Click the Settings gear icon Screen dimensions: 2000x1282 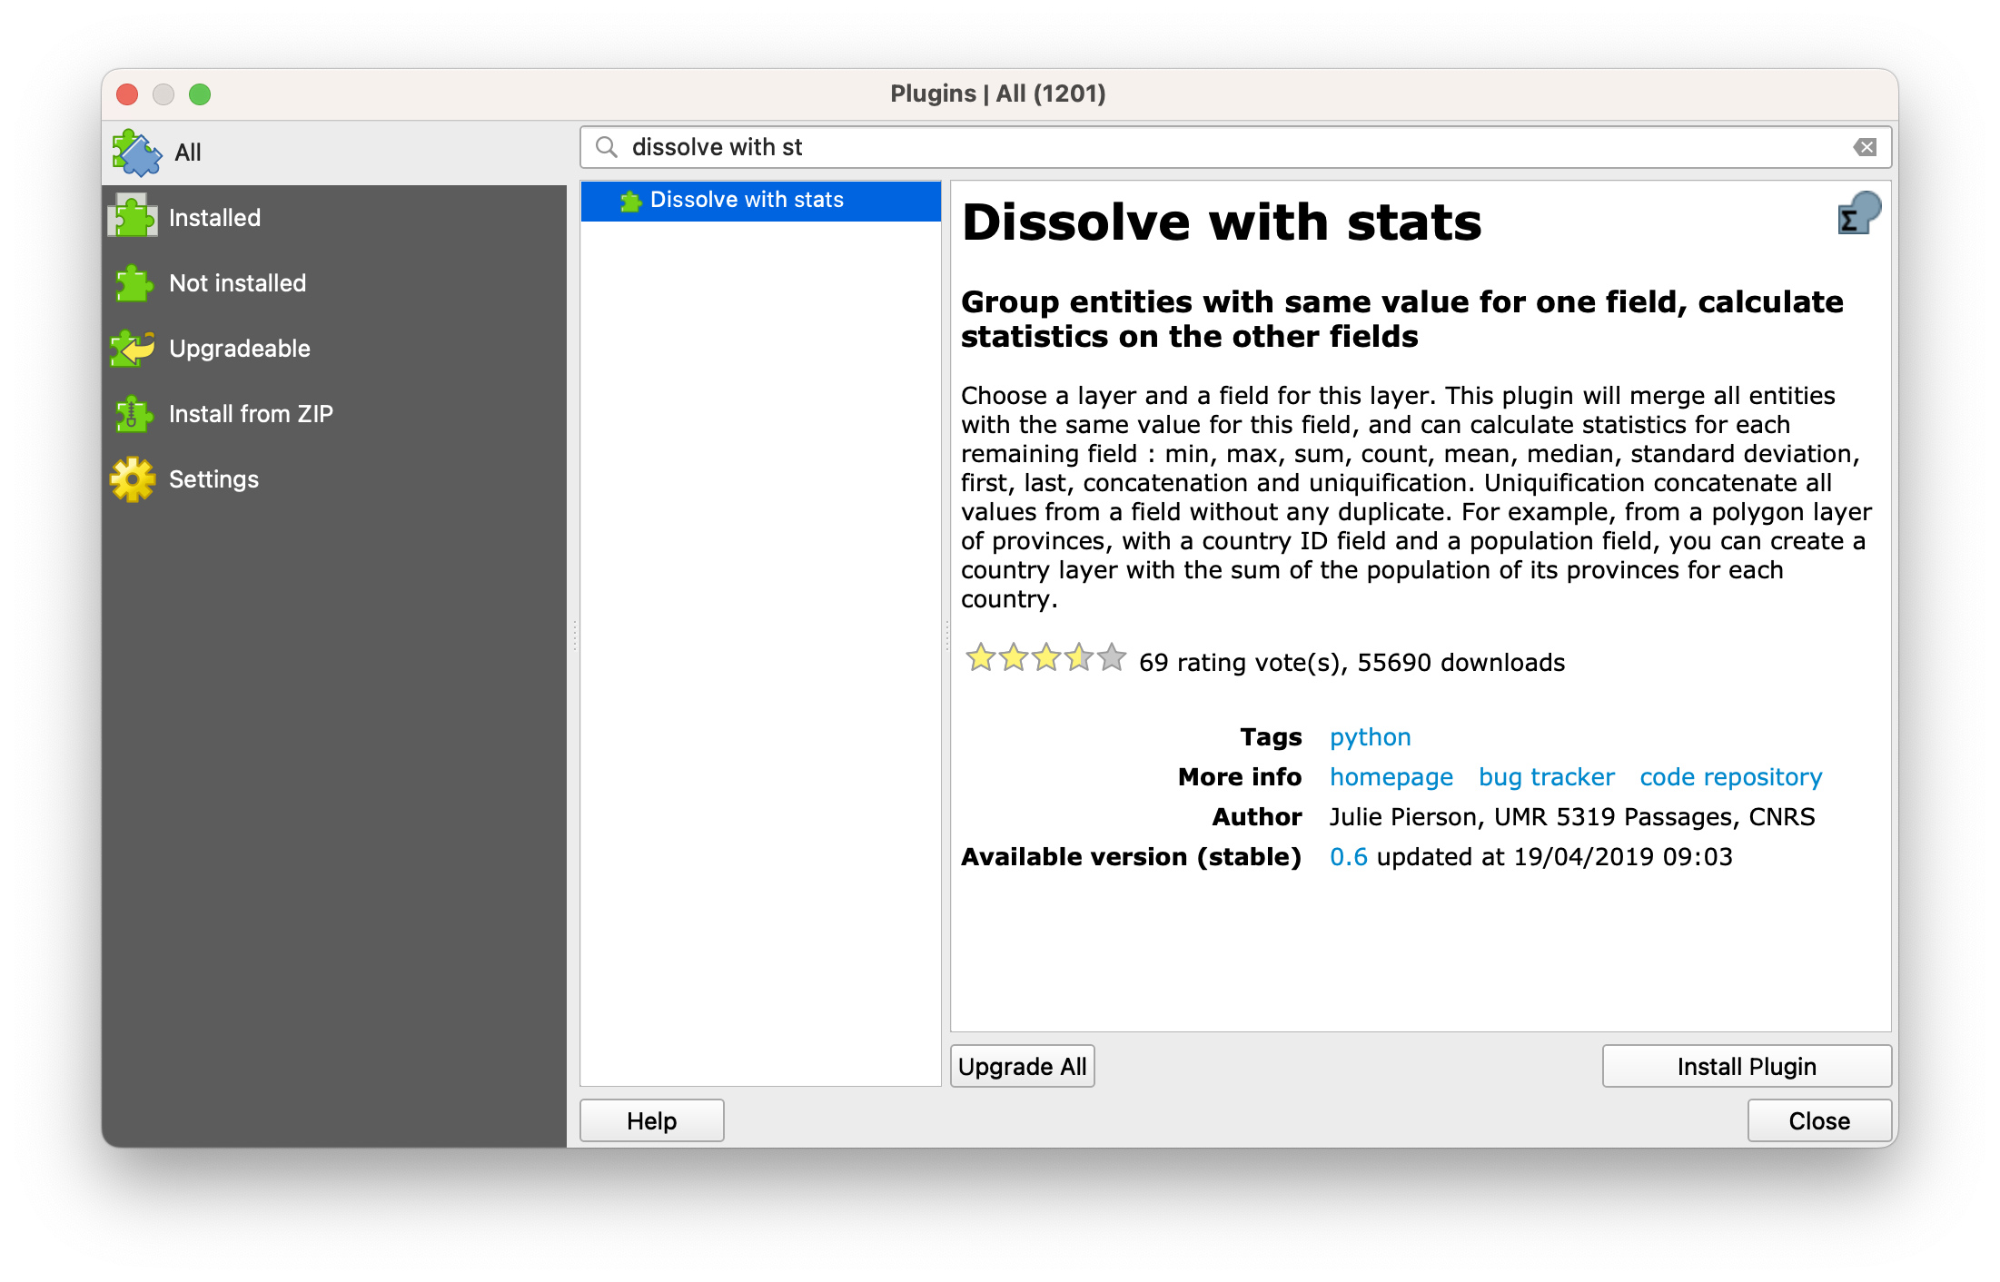click(134, 479)
